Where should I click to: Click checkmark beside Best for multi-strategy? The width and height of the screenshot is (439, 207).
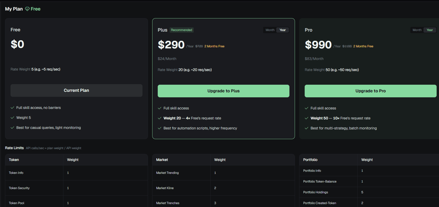307,128
